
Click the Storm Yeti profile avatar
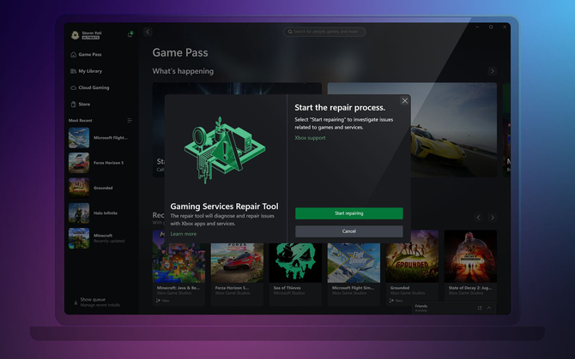75,35
